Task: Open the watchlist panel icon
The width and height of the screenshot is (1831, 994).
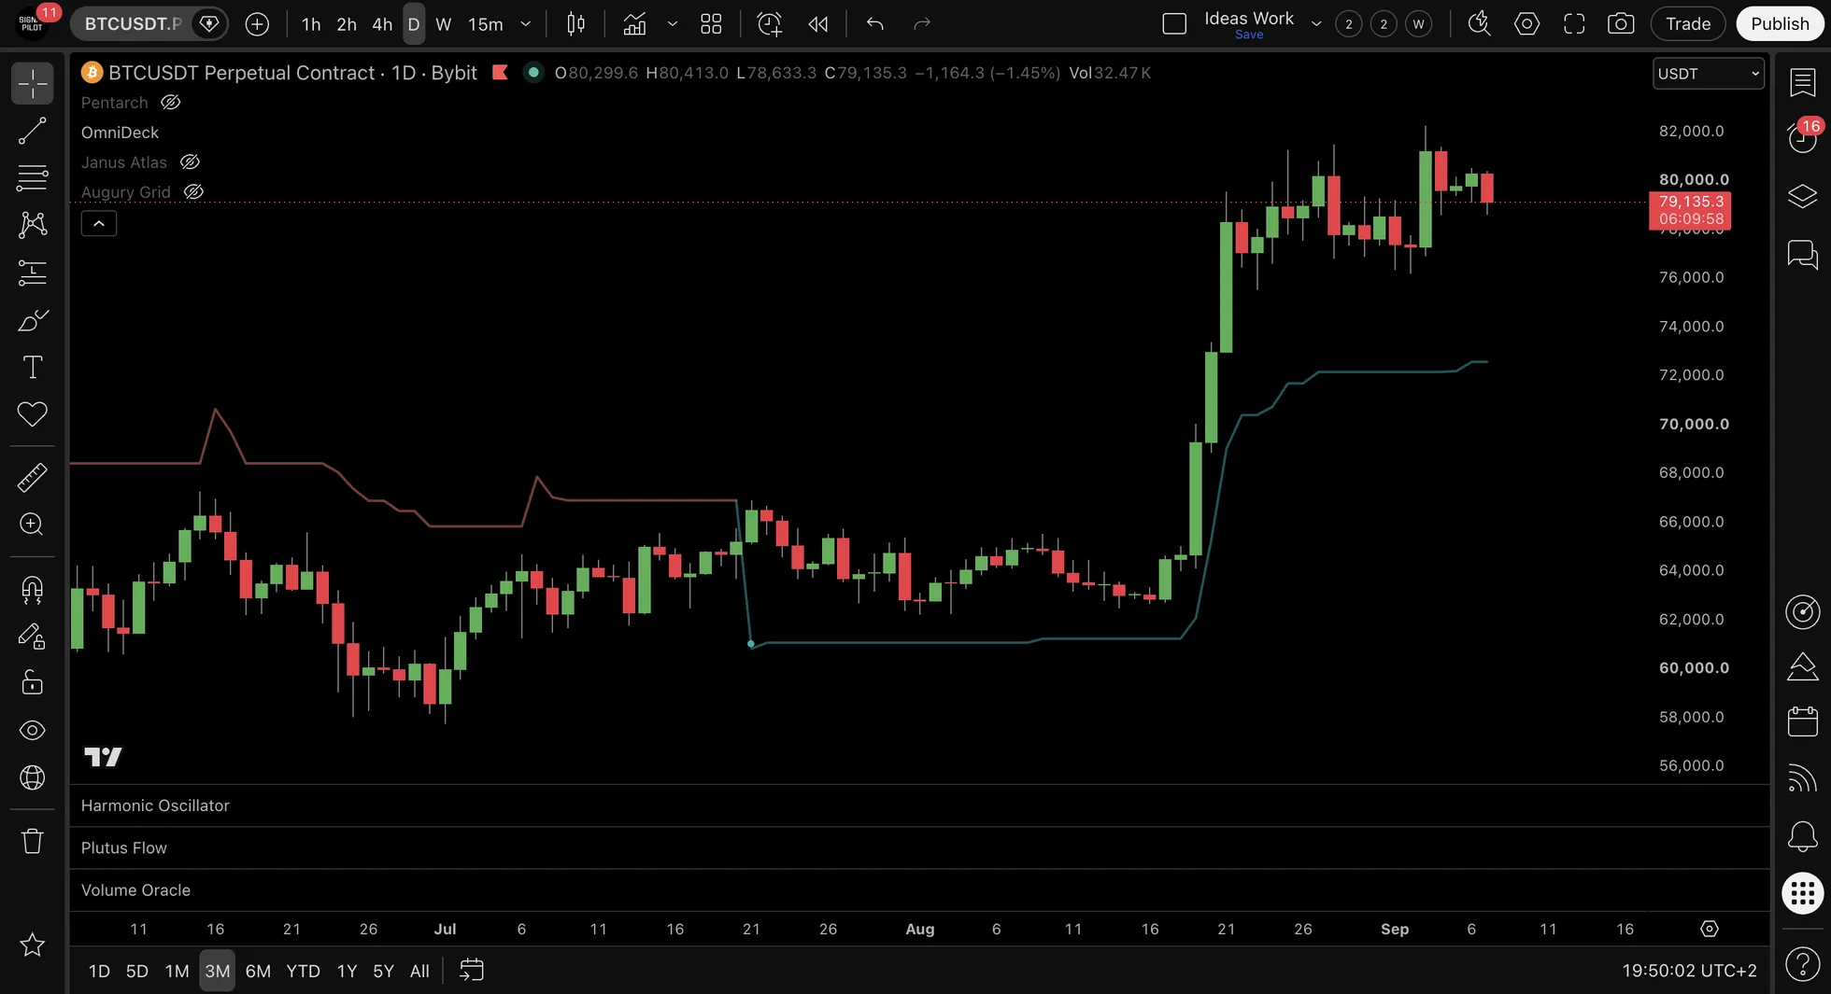Action: (1802, 82)
